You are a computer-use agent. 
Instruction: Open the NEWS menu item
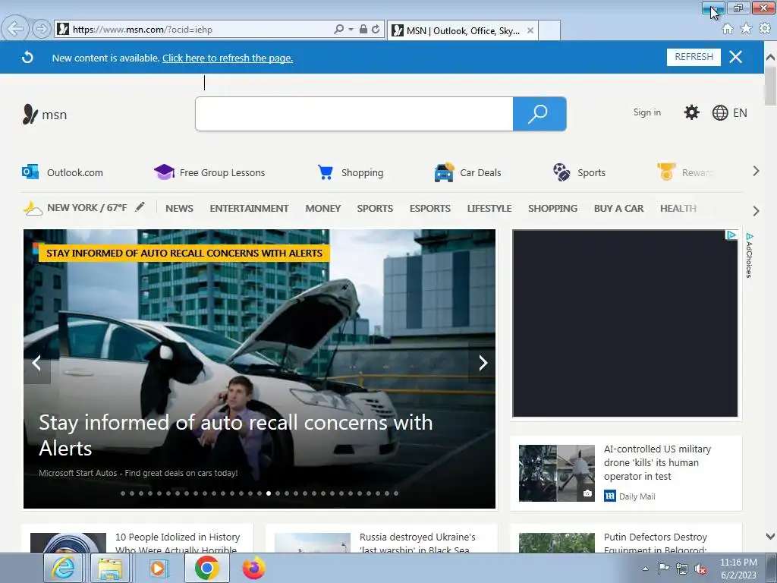coord(179,208)
